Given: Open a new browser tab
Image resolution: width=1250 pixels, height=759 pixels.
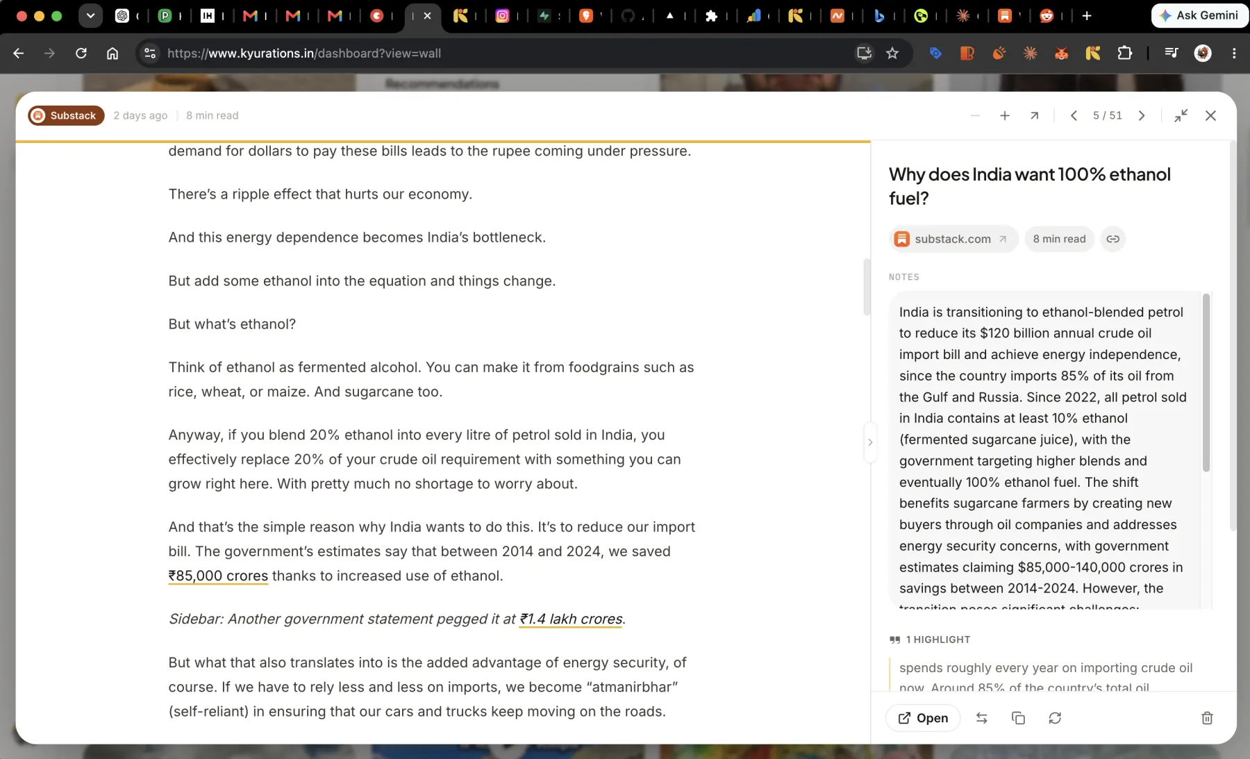Looking at the screenshot, I should 1087,15.
